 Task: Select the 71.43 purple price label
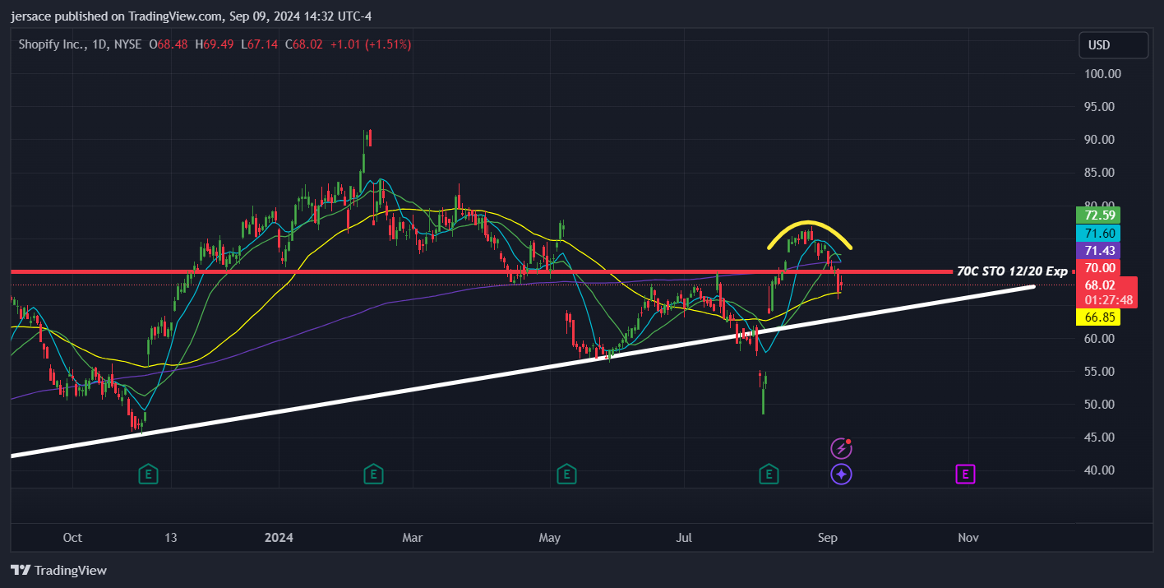tap(1098, 251)
